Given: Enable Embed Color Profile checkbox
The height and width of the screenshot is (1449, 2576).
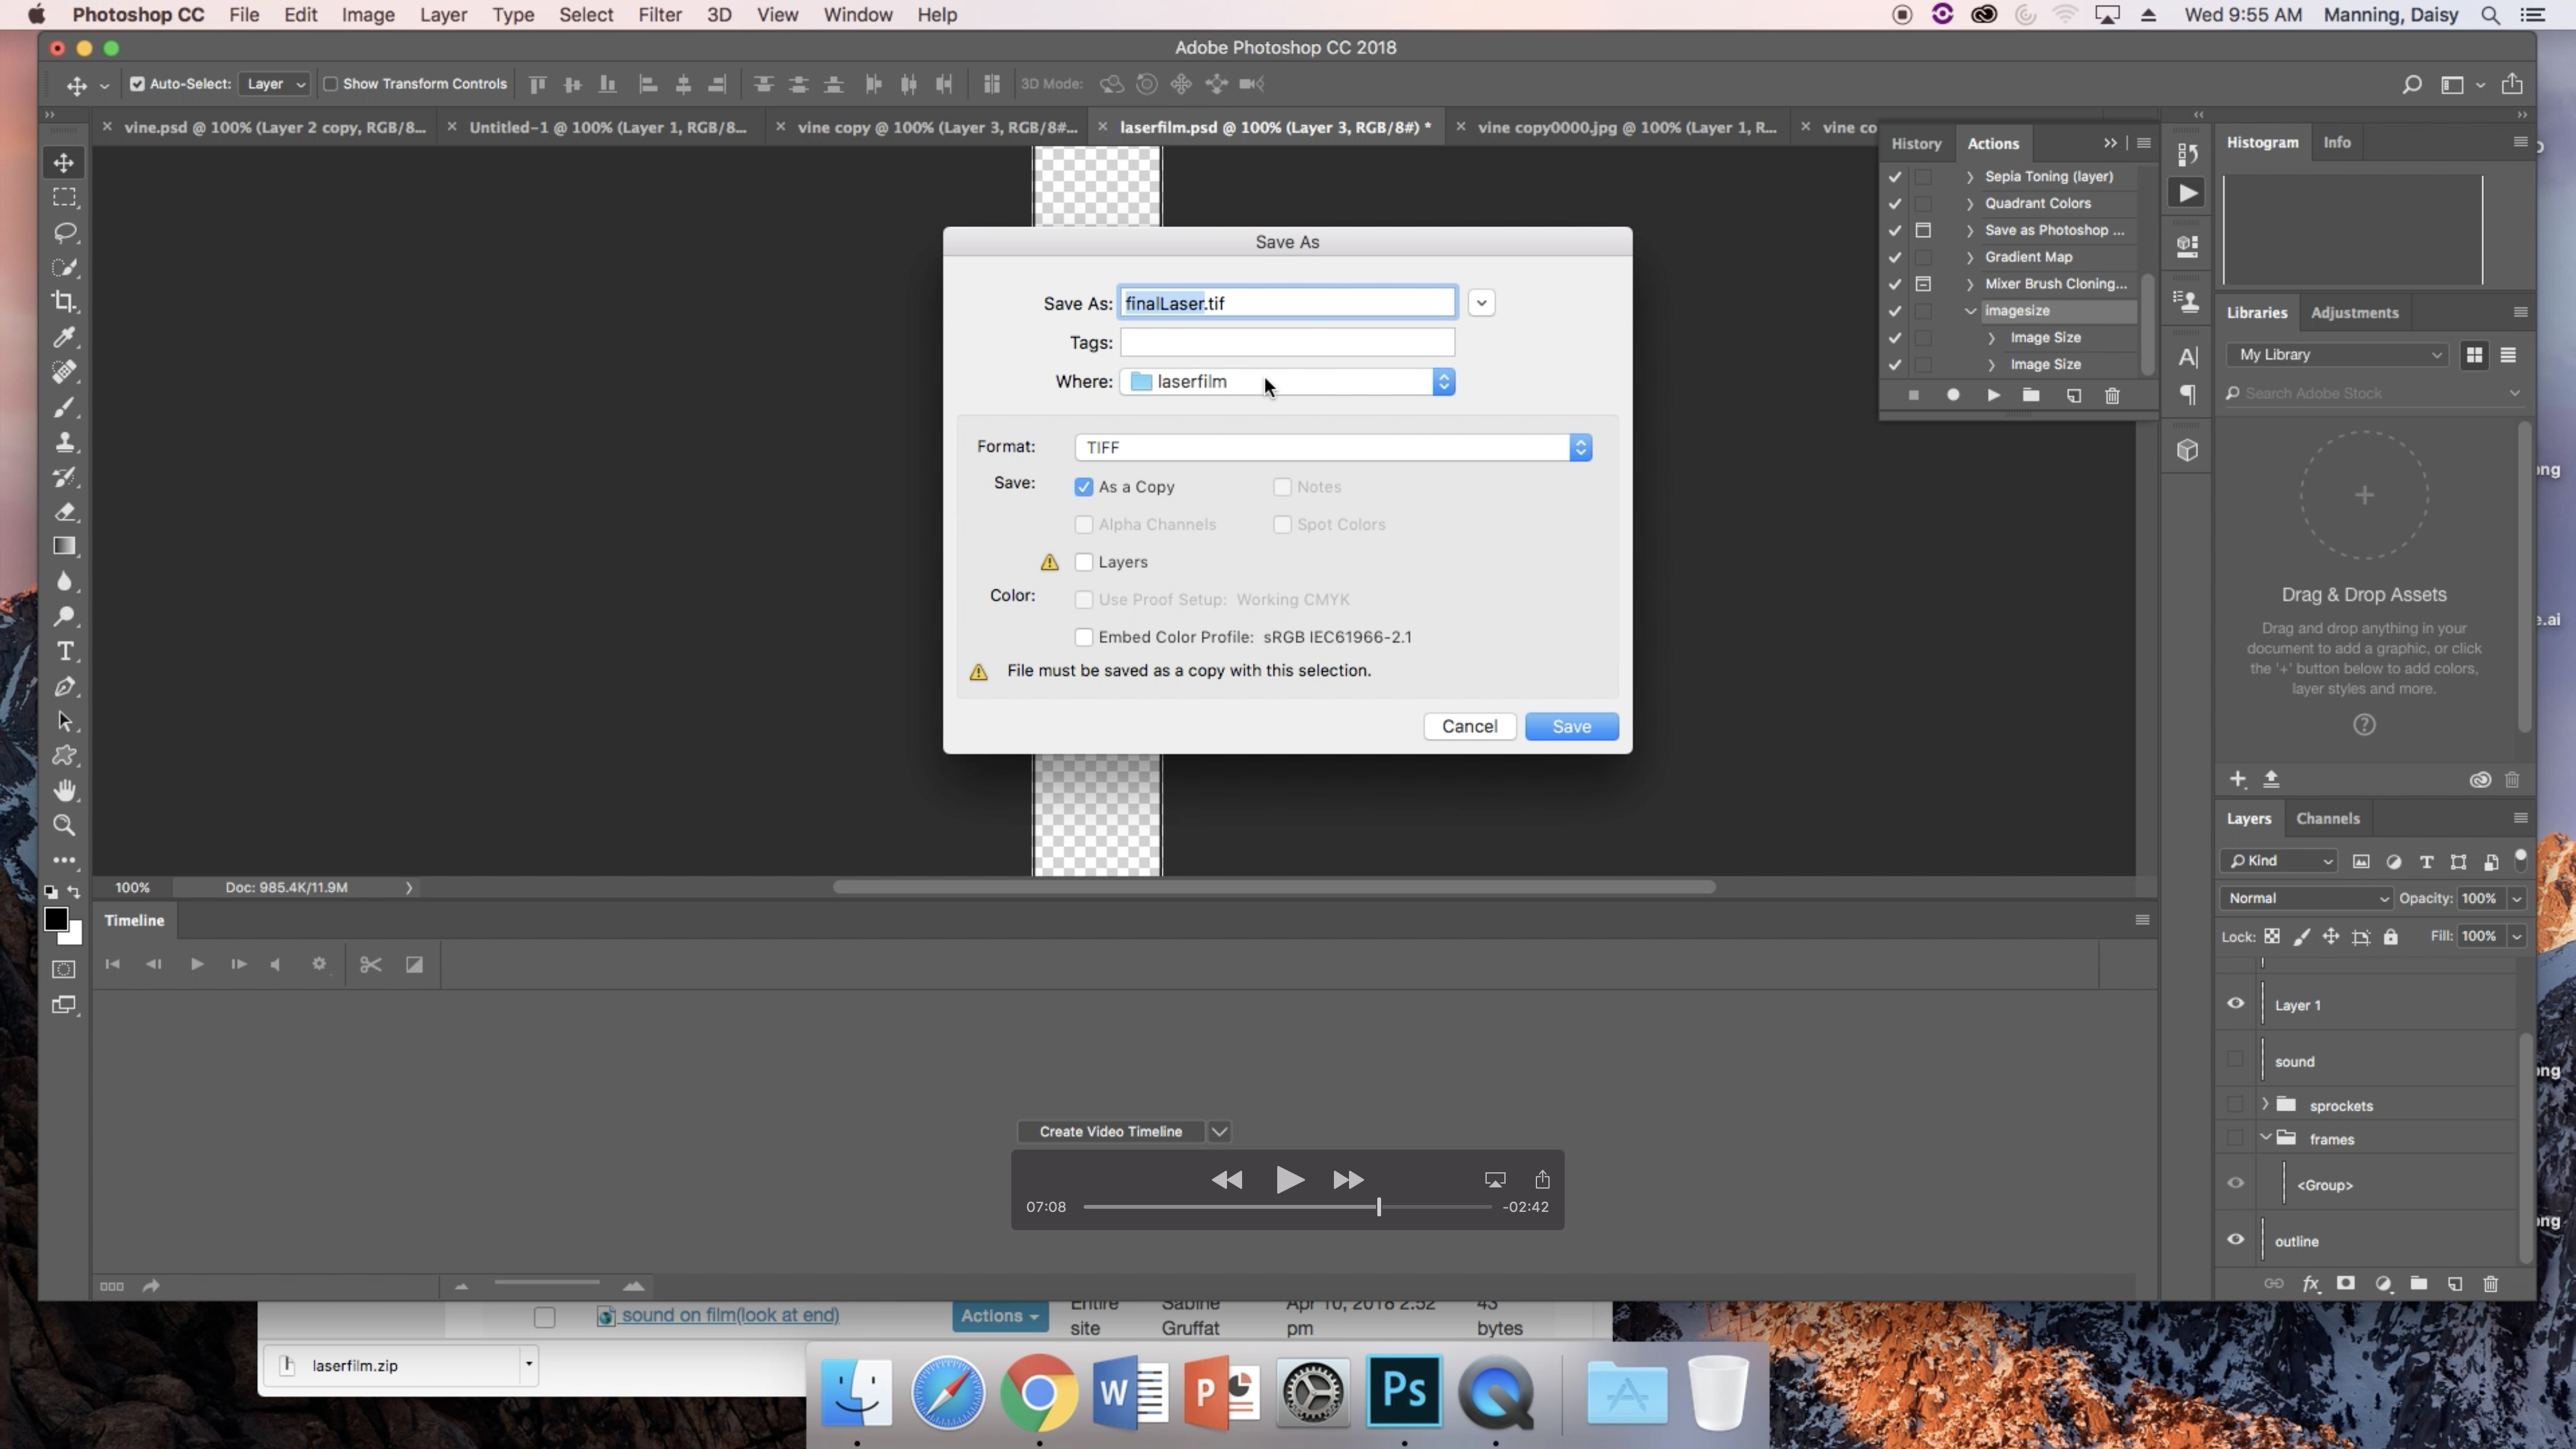Looking at the screenshot, I should pyautogui.click(x=1083, y=637).
